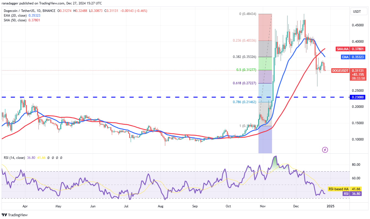Click the high value H0.32488

point(81,11)
